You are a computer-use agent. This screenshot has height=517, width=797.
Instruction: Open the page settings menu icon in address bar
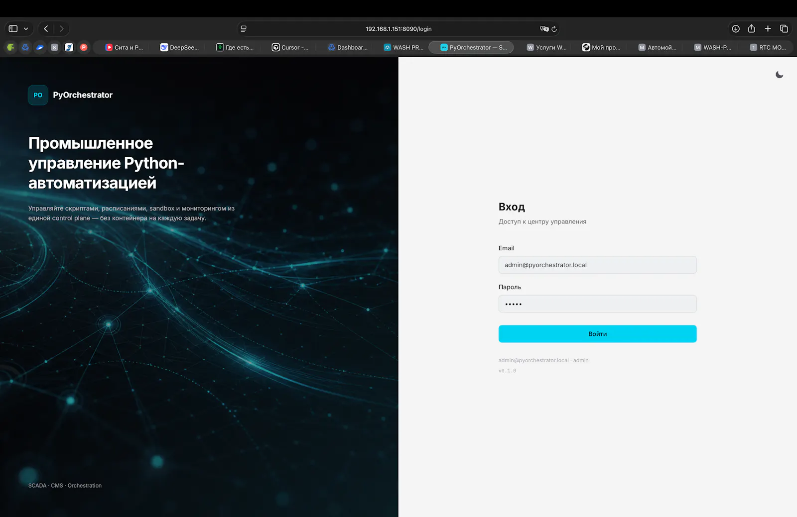[244, 29]
